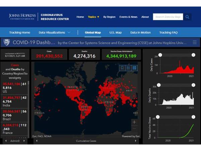Viewport: 201px width, 151px height.
Task: Select the India row in country list
Action: [14, 101]
